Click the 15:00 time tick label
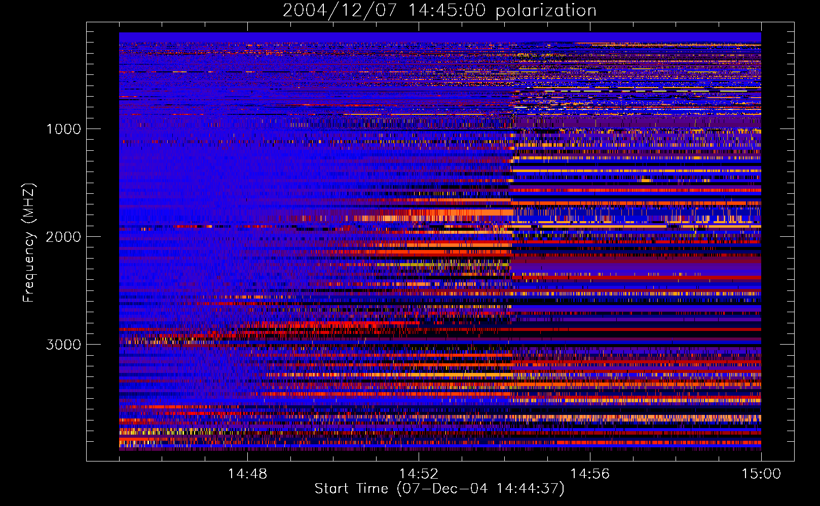Screen dimensions: 820x506 point(761,474)
